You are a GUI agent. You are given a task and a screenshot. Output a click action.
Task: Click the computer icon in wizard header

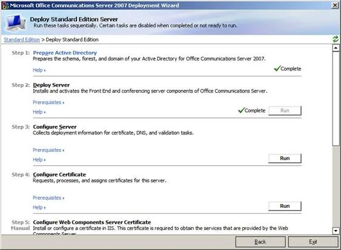pos(15,22)
